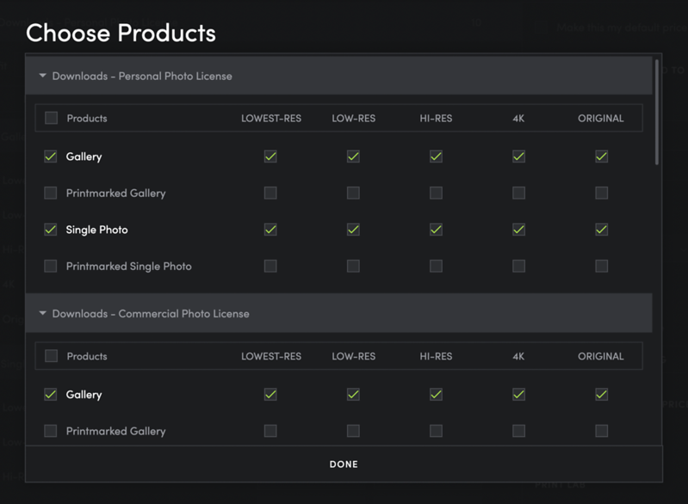Collapse the Downloads - Commercial Photo License section
This screenshot has width=688, height=504.
42,313
